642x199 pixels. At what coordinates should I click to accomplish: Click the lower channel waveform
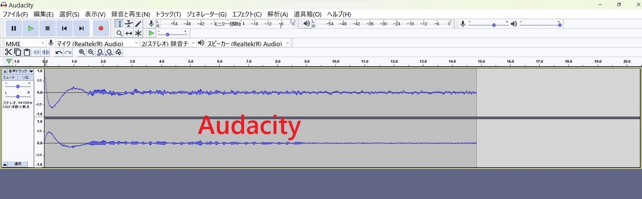pyautogui.click(x=260, y=143)
